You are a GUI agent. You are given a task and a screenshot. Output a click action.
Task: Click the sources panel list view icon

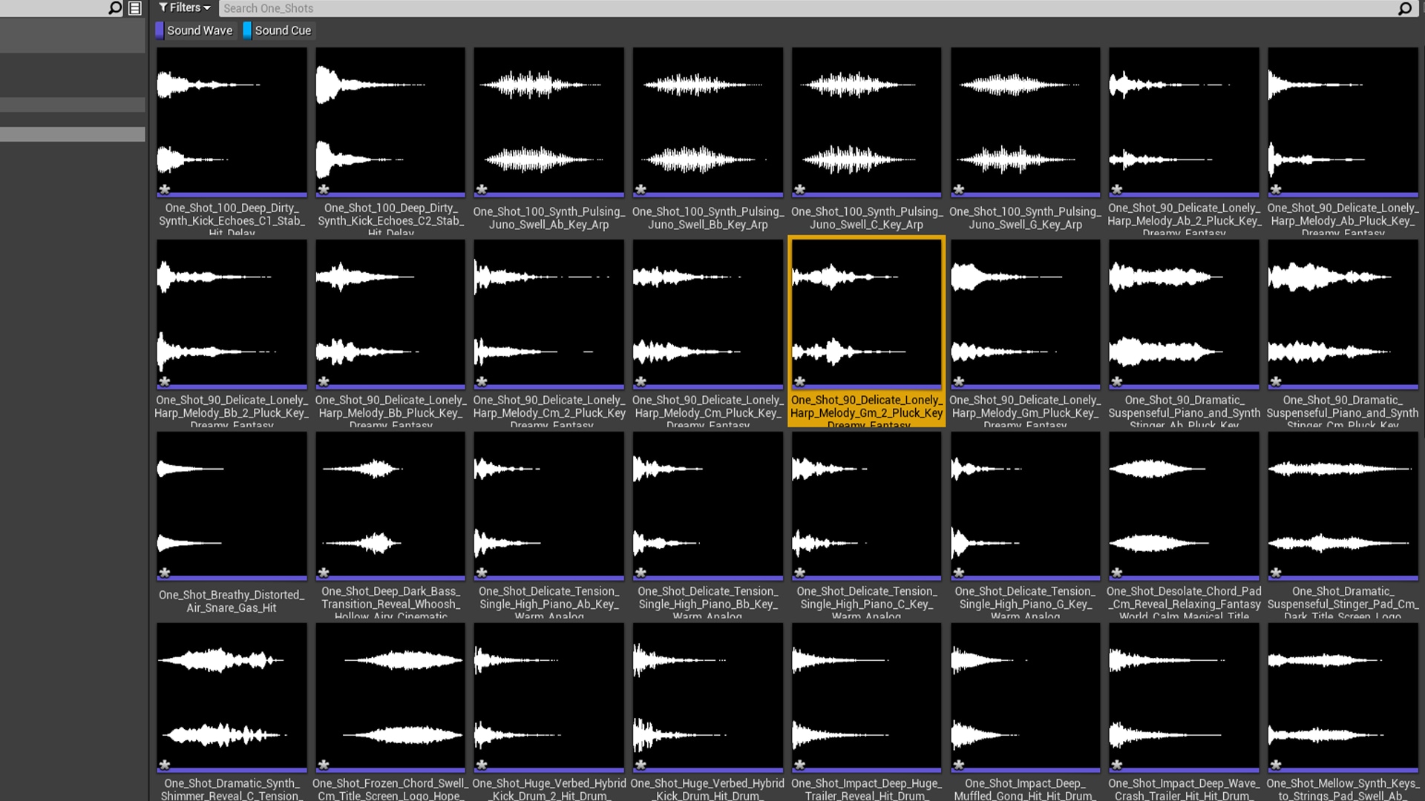[135, 8]
